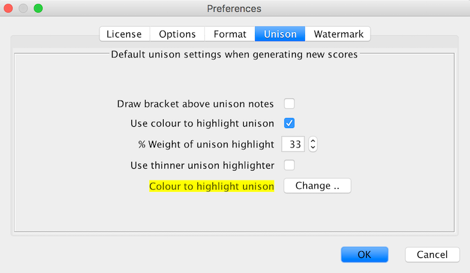Image resolution: width=470 pixels, height=273 pixels.
Task: Click Change .. button for highlight colour
Action: (317, 186)
